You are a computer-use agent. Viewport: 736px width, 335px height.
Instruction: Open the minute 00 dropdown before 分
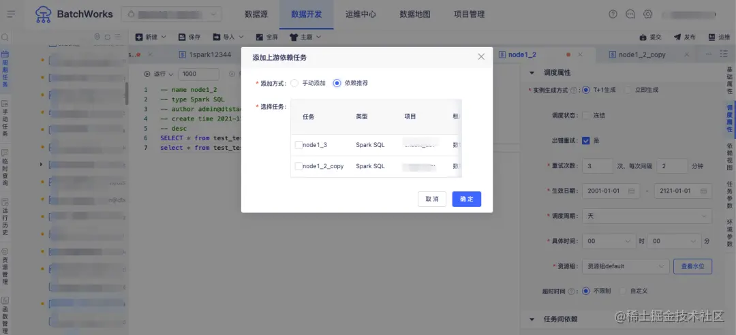tap(673, 240)
